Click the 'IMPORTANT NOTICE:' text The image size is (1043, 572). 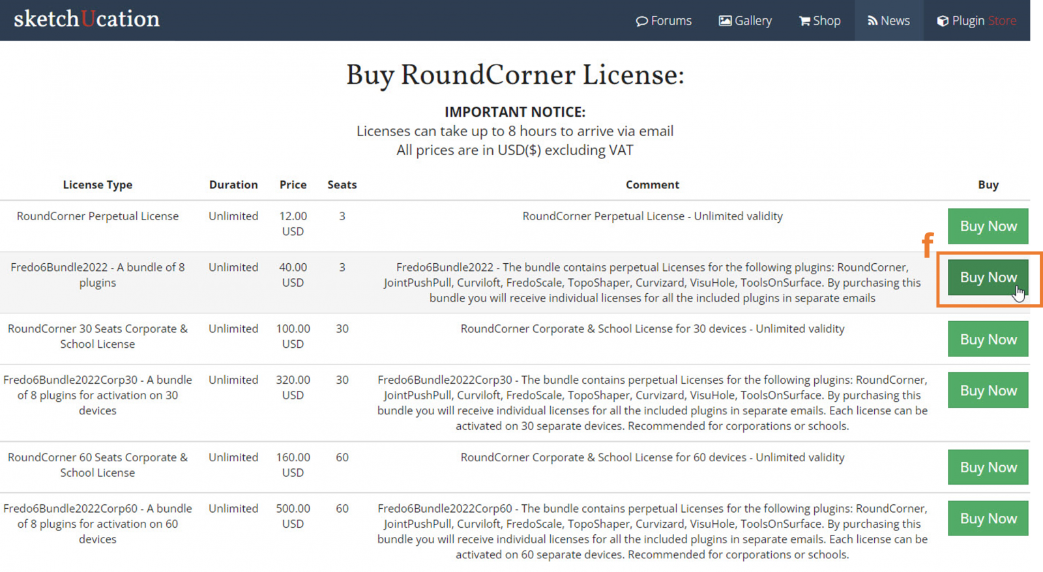click(515, 112)
